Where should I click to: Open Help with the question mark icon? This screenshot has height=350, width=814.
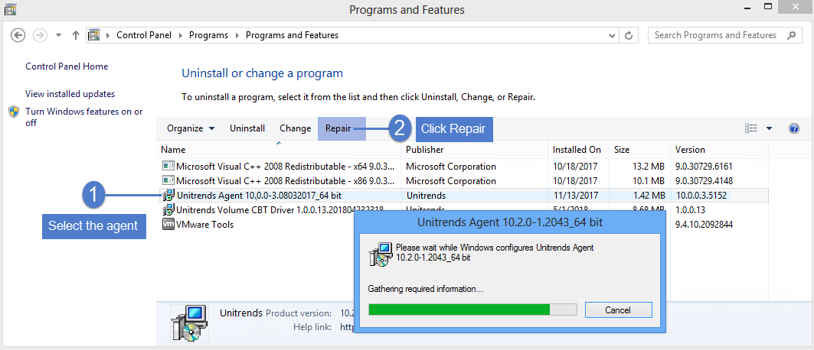click(x=794, y=128)
